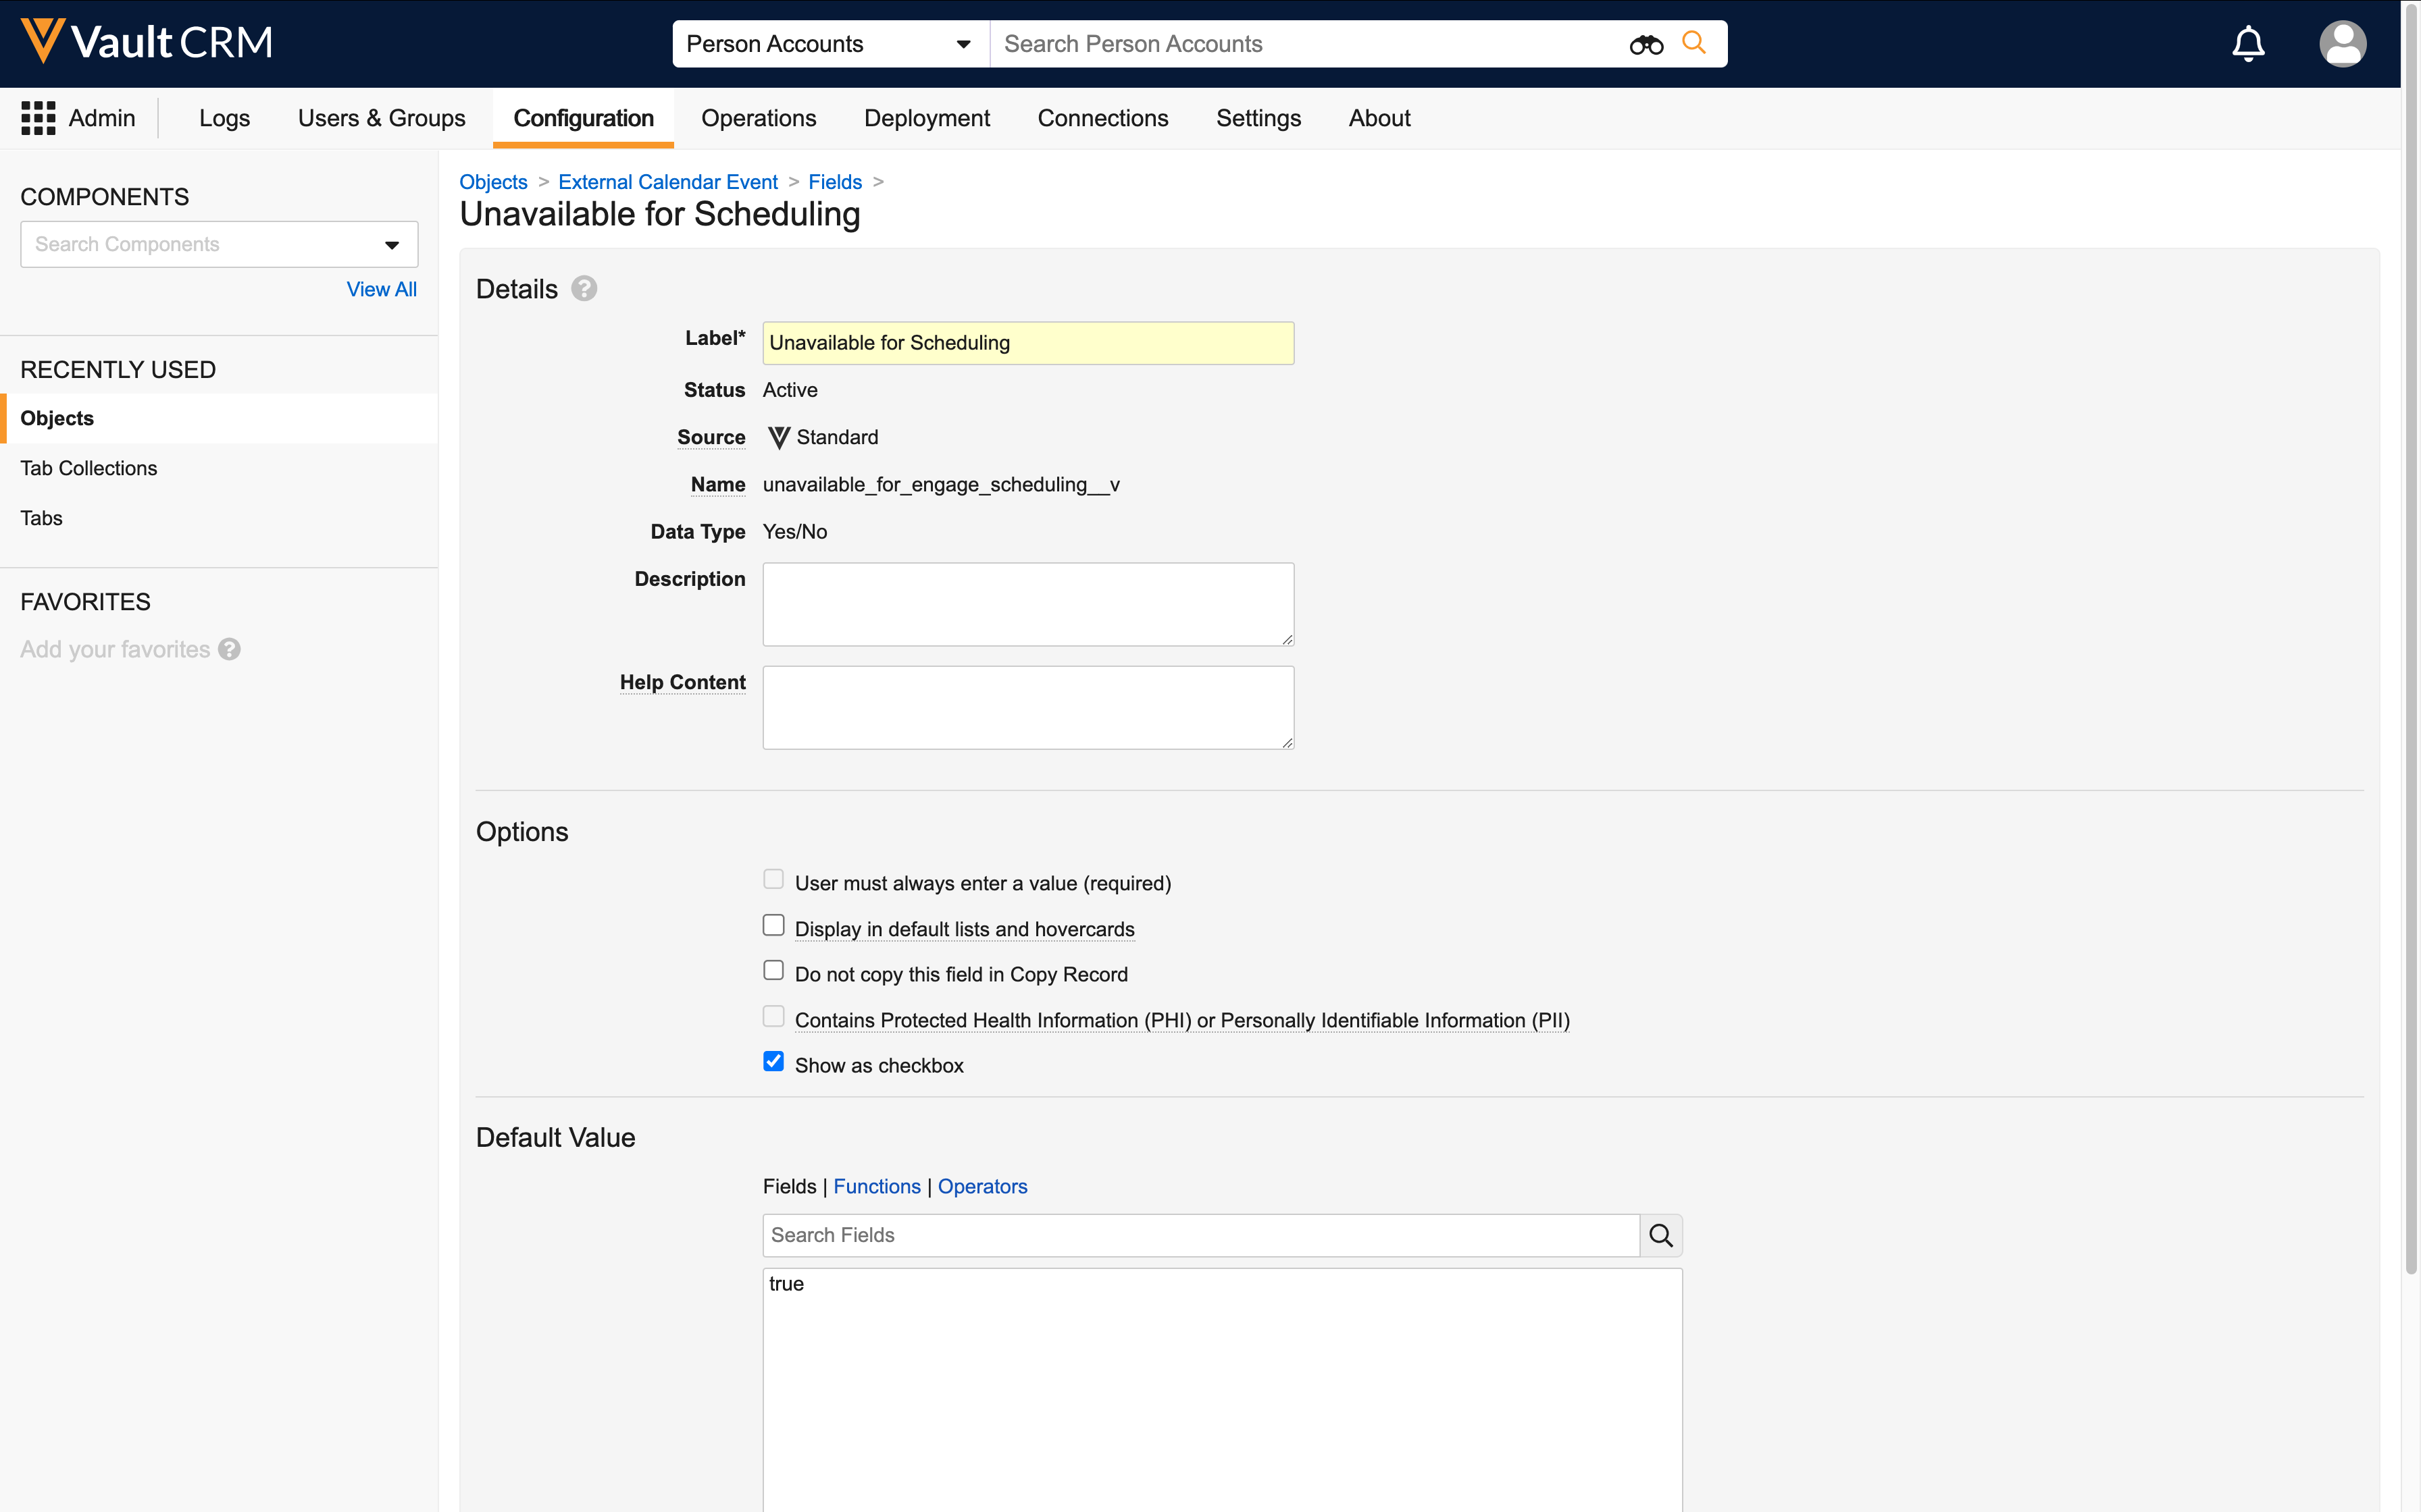Image resolution: width=2421 pixels, height=1512 pixels.
Task: Open the notifications bell
Action: (x=2248, y=44)
